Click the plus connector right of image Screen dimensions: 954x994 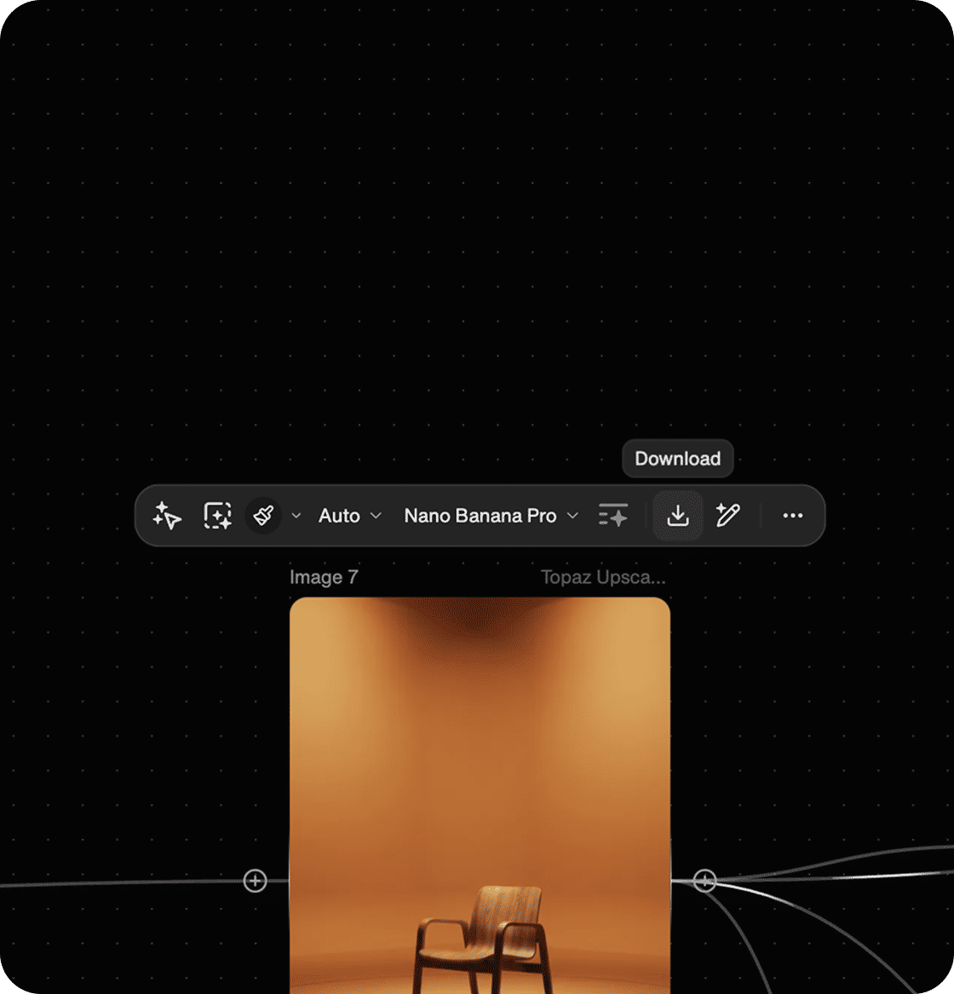coord(704,881)
